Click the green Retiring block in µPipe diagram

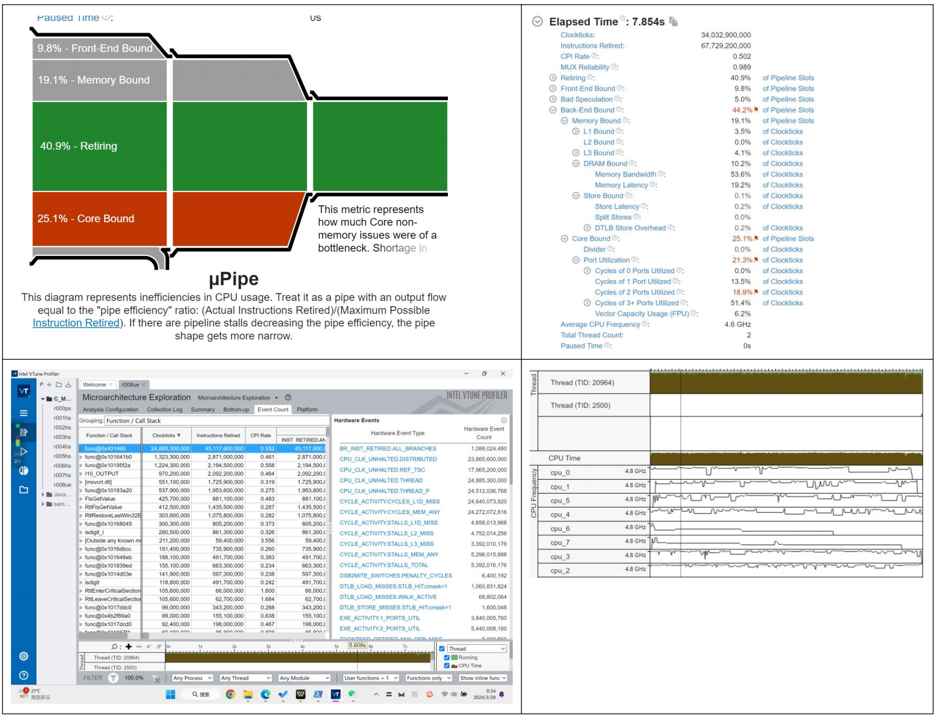click(x=100, y=146)
